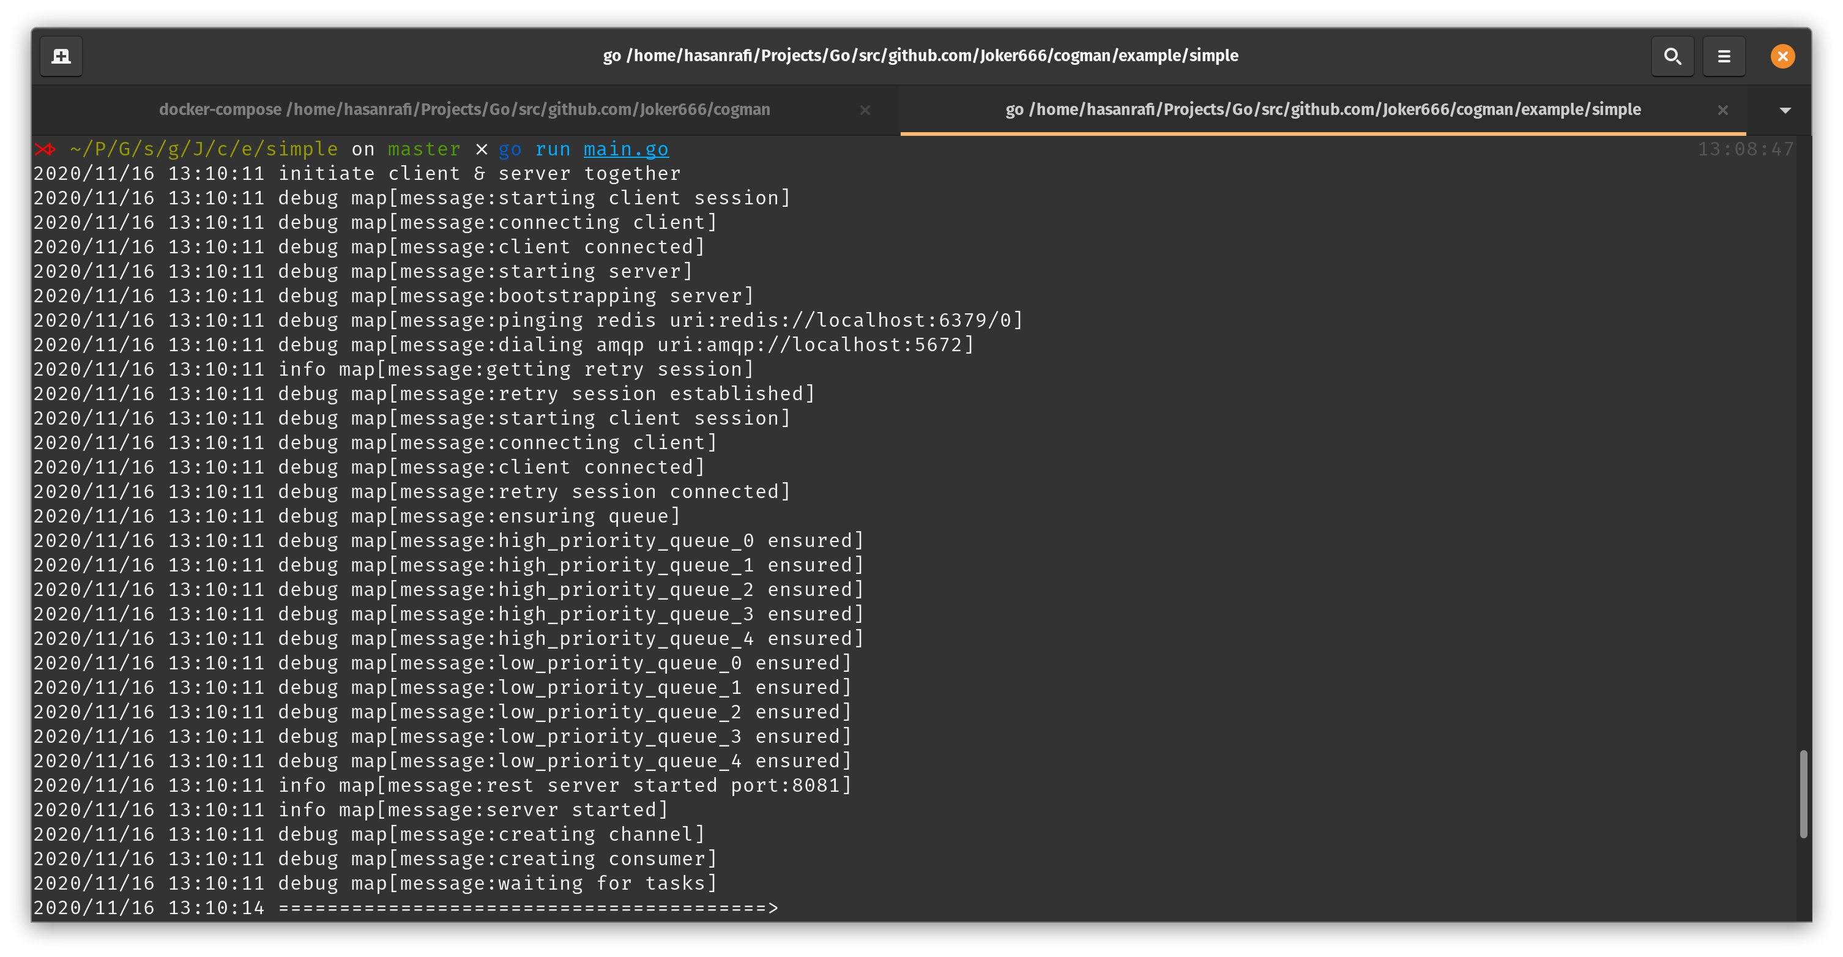Close the go example/simple tab
This screenshot has height=957, width=1843.
coord(1723,110)
